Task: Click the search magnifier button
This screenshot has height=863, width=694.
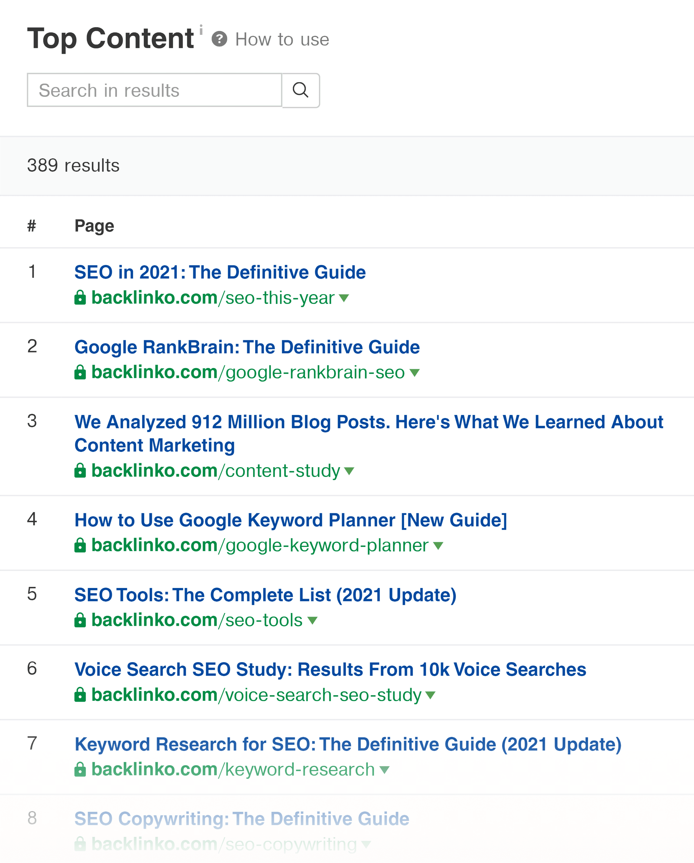Action: coord(300,90)
